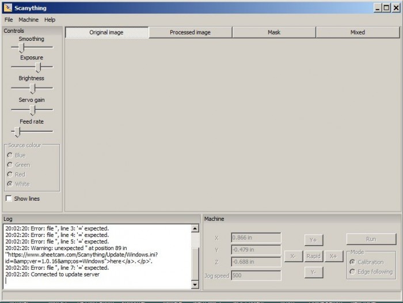Switch to the Processed image tab

pyautogui.click(x=190, y=33)
